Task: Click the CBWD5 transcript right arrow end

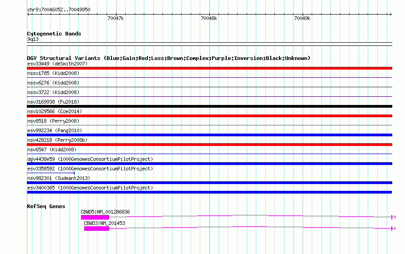Action: pos(393,217)
